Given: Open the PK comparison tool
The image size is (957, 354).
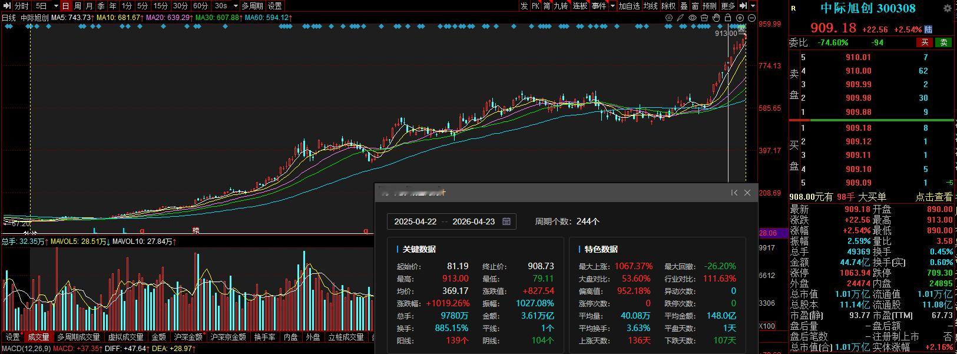Looking at the screenshot, I should [x=535, y=6].
